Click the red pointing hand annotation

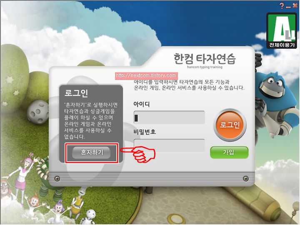pos(138,154)
